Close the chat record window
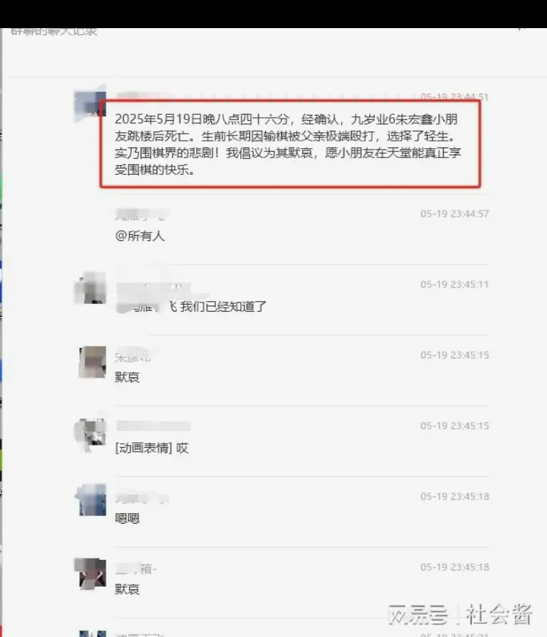 pyautogui.click(x=522, y=29)
